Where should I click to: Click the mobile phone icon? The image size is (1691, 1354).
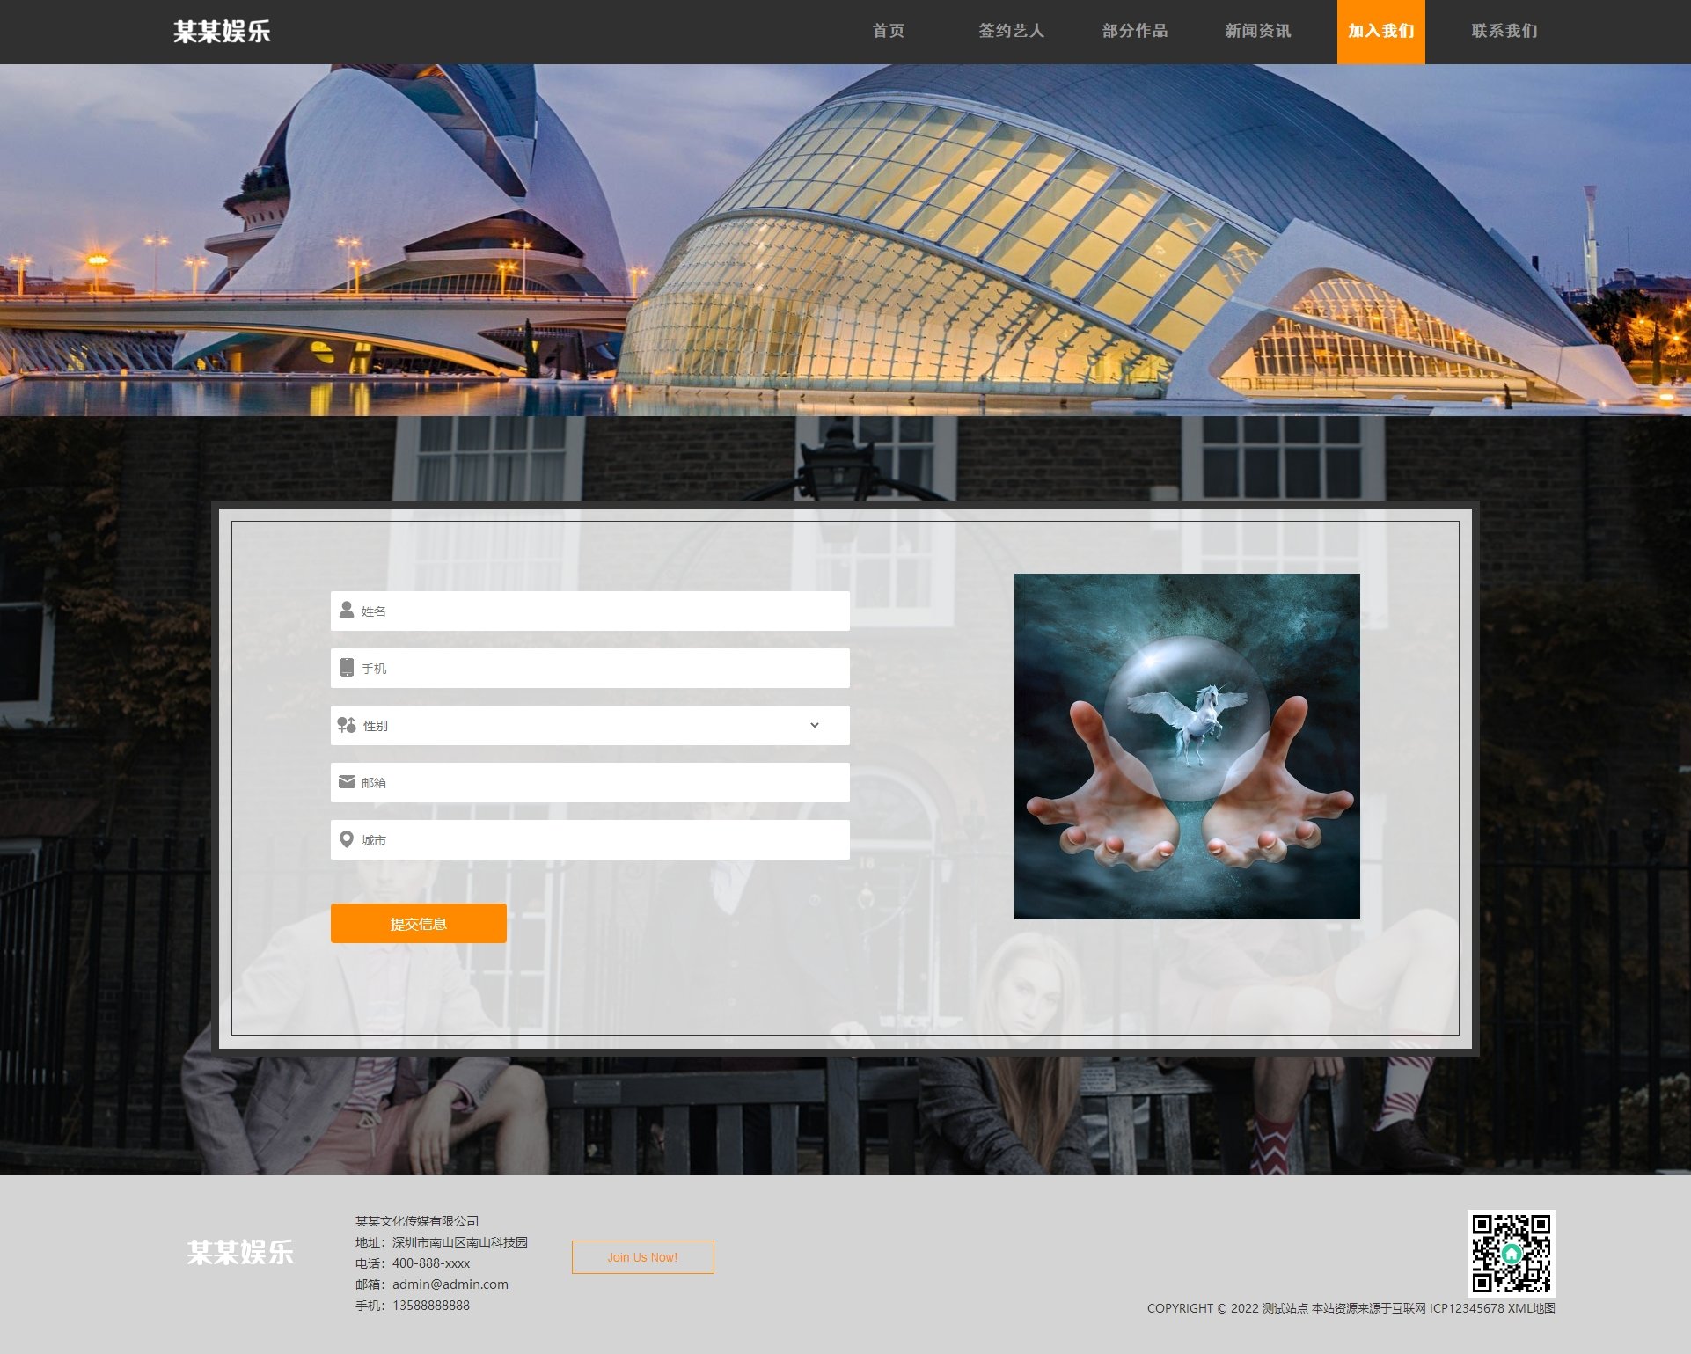347,668
